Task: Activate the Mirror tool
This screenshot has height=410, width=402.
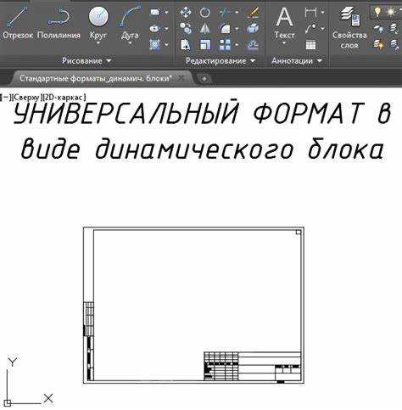Action: point(204,28)
